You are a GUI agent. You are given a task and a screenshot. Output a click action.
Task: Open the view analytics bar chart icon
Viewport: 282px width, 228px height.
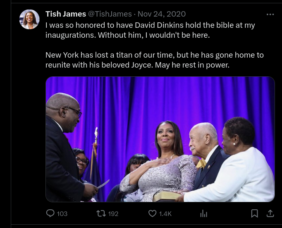tap(203, 213)
